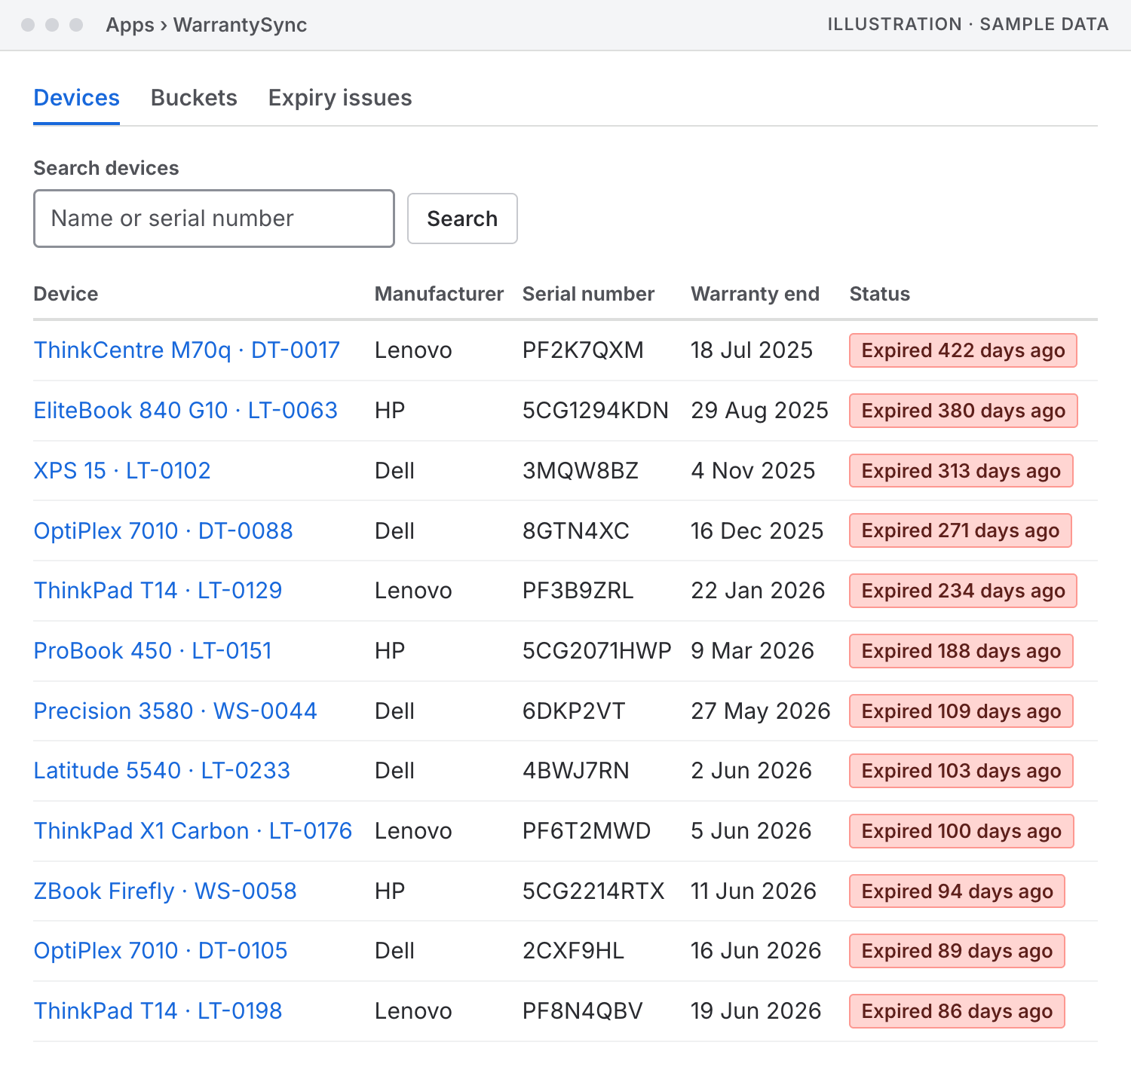Select serial number 3MQW8BZ
Screen dimensions: 1131x1079
tap(581, 471)
